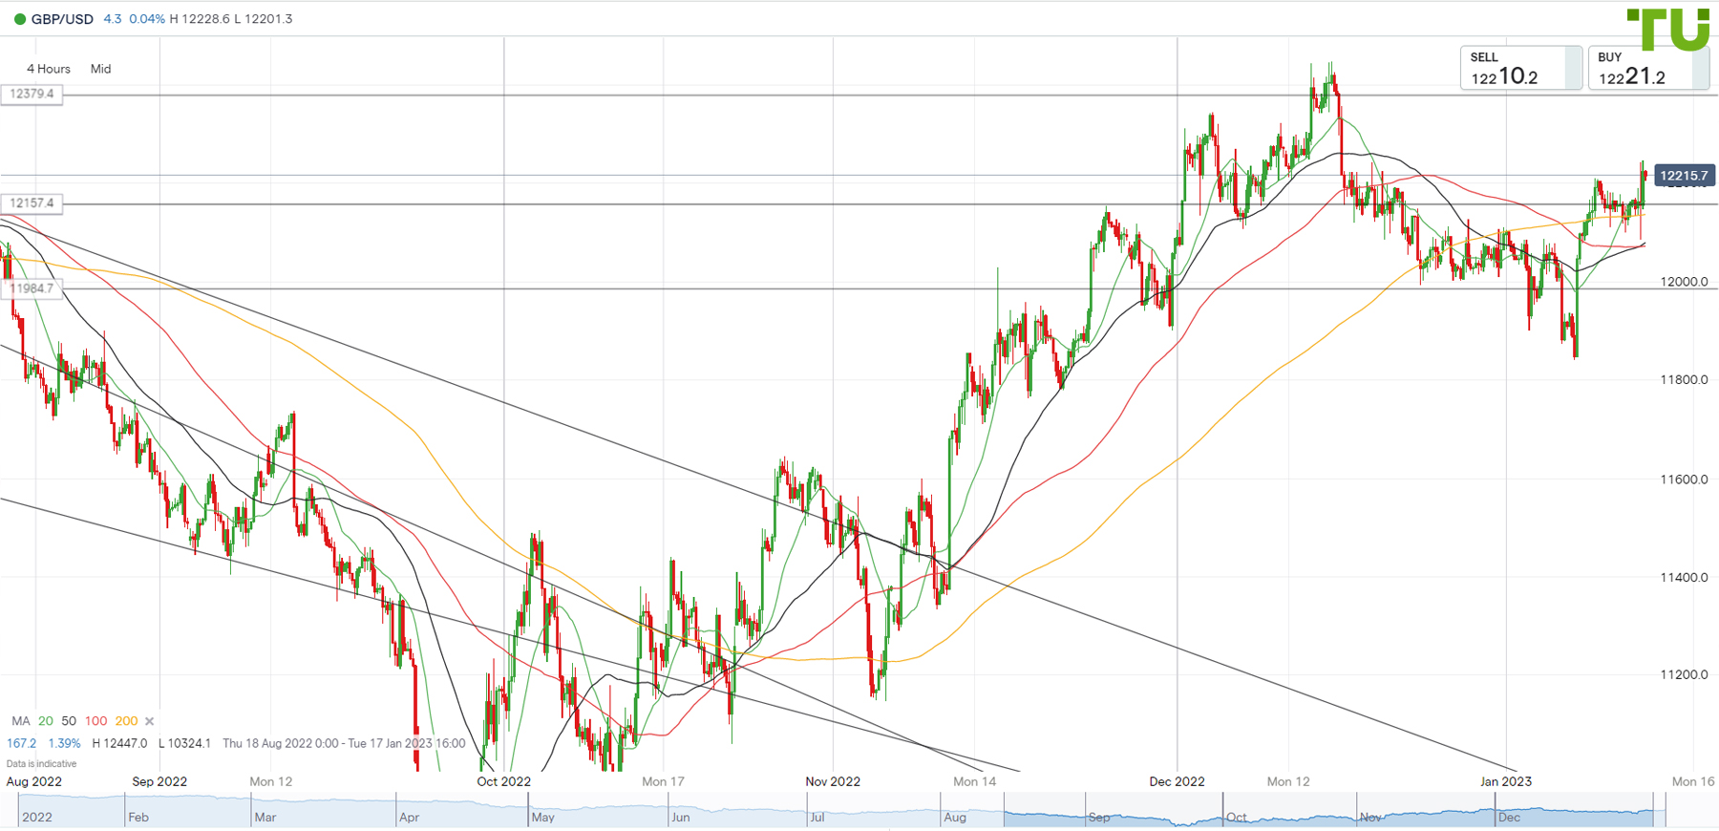Click the H 12228.6 high value
This screenshot has height=831, width=1719.
(x=200, y=19)
